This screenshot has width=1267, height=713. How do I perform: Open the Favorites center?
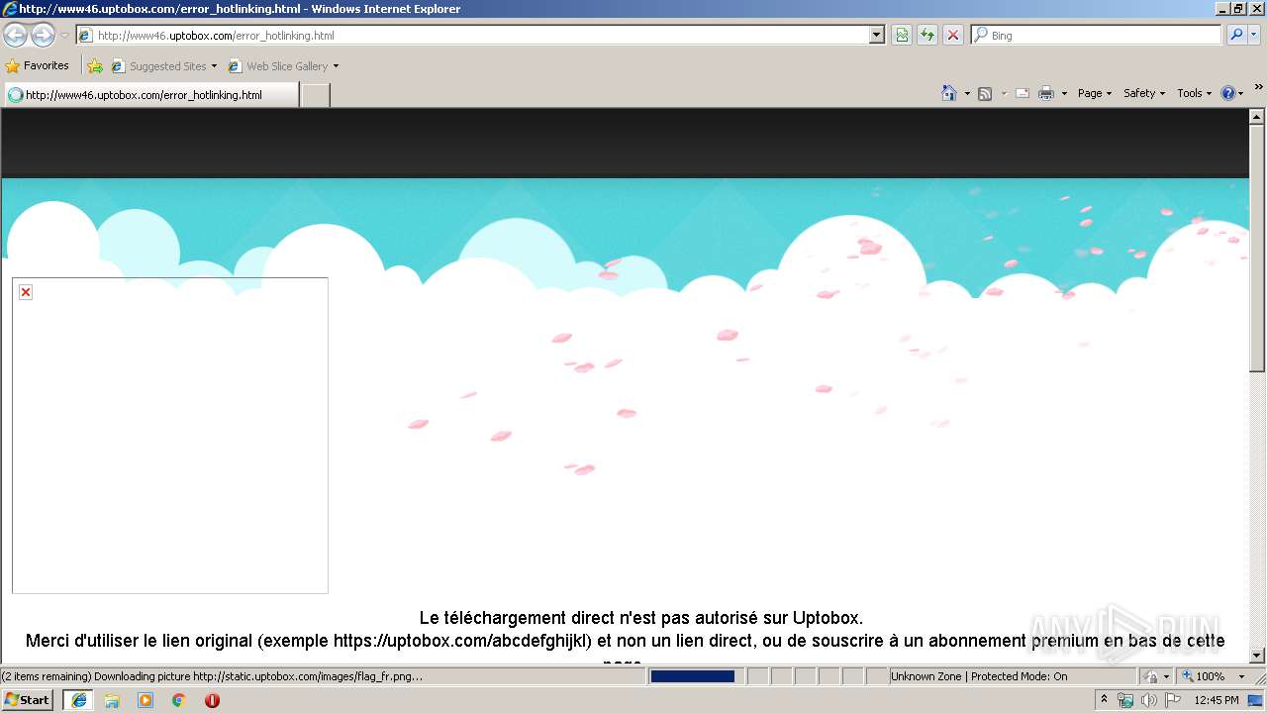pos(37,65)
